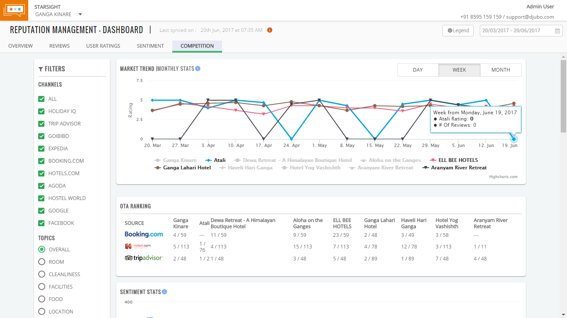The height and width of the screenshot is (318, 567).
Task: Click the Atali zero point at 24. Apr
Action: pyautogui.click(x=291, y=139)
